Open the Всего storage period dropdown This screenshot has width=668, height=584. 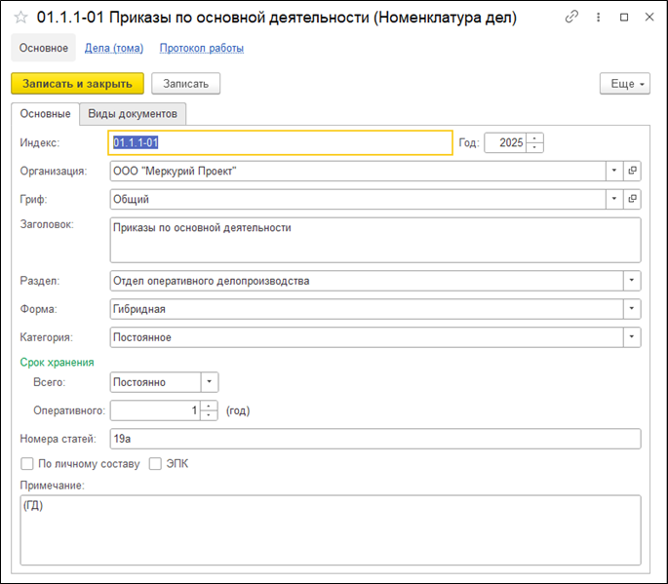point(209,382)
